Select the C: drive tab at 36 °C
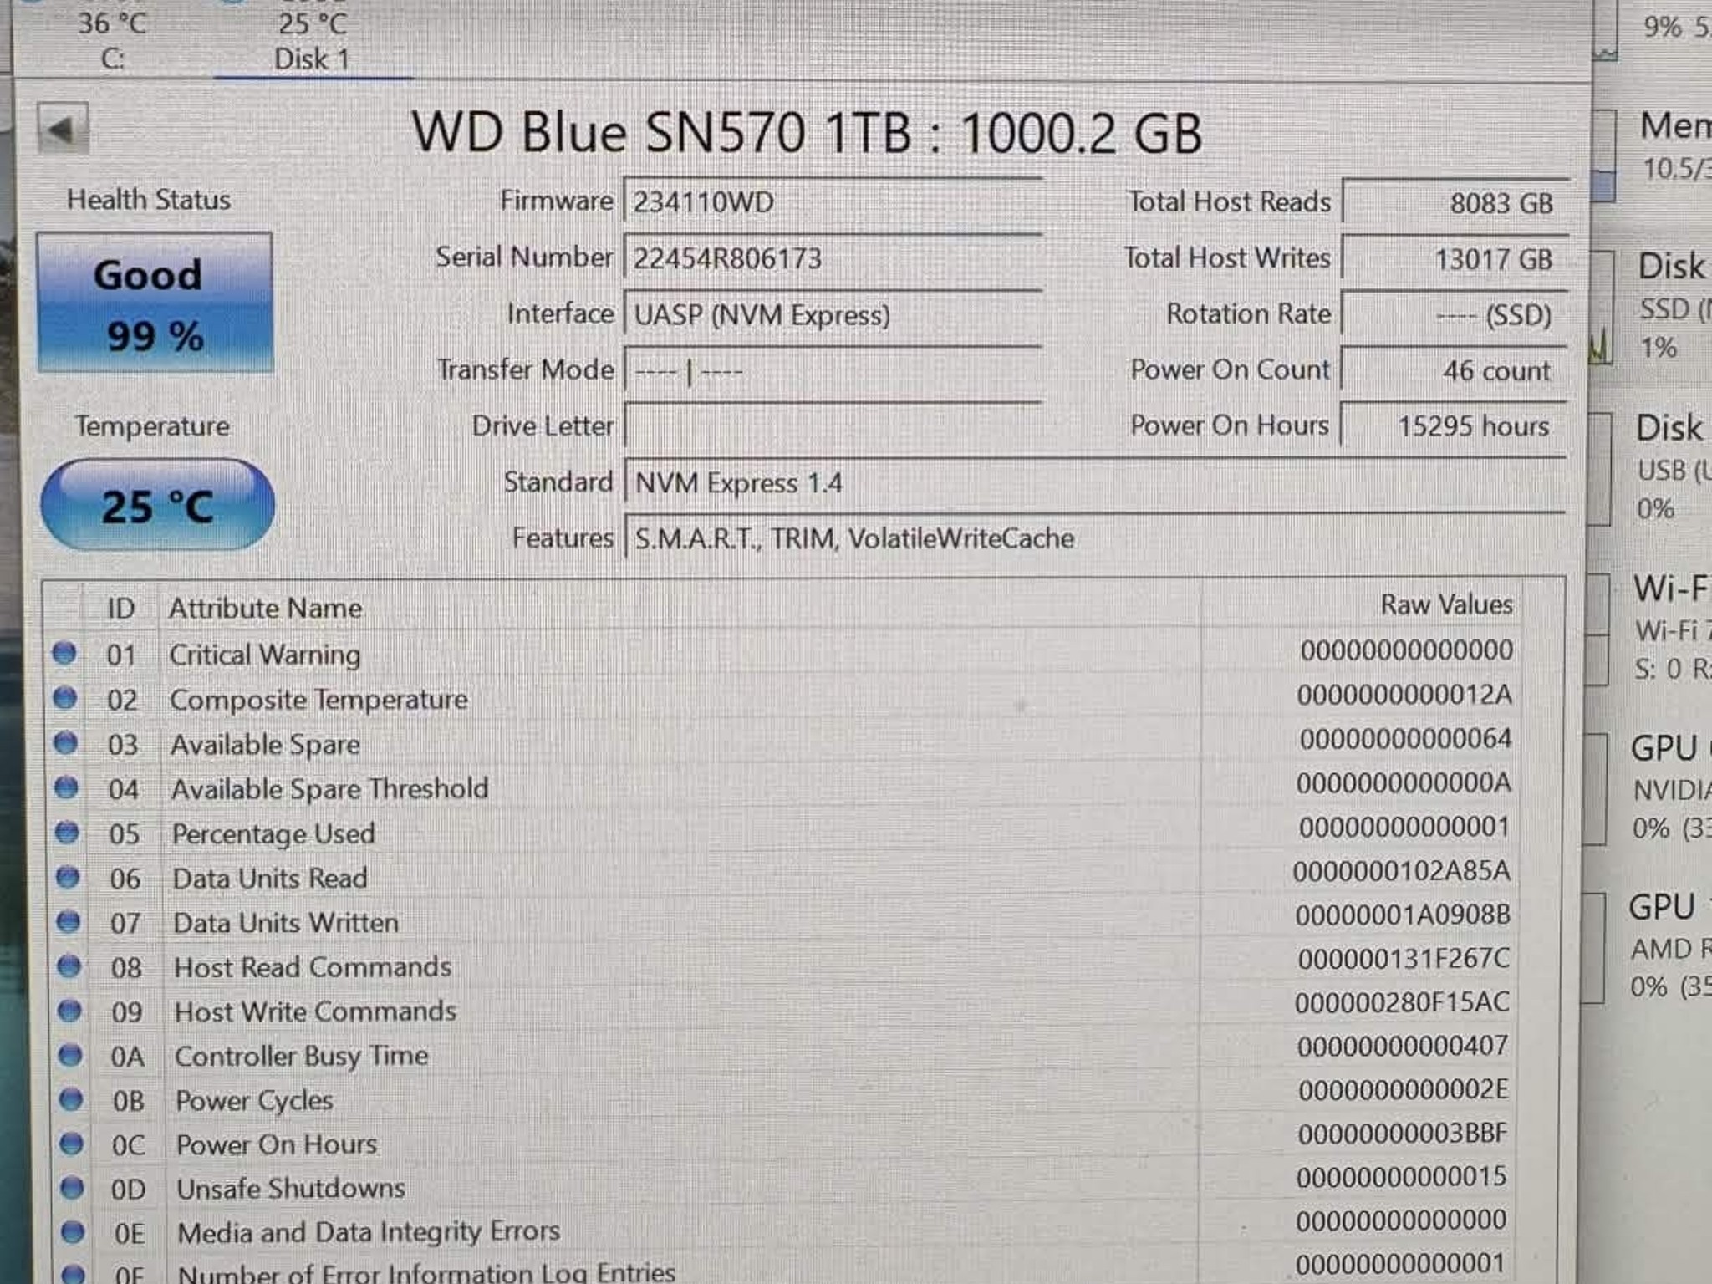This screenshot has height=1284, width=1712. click(112, 40)
